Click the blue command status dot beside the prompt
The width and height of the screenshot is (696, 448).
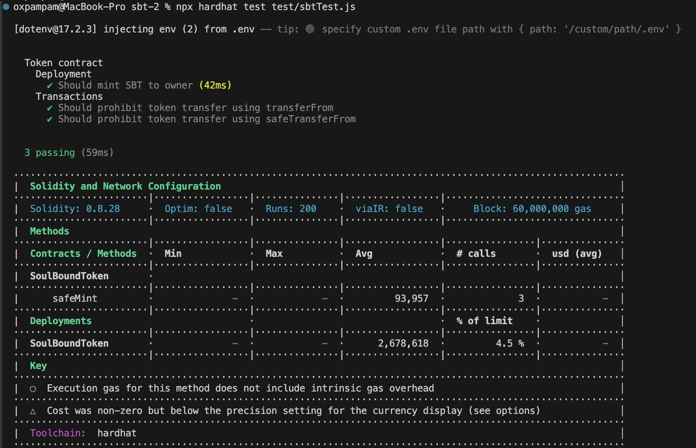[x=6, y=7]
